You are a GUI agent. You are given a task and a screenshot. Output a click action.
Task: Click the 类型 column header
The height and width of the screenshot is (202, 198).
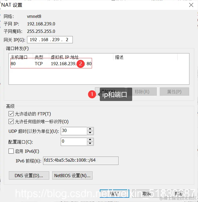(41, 57)
